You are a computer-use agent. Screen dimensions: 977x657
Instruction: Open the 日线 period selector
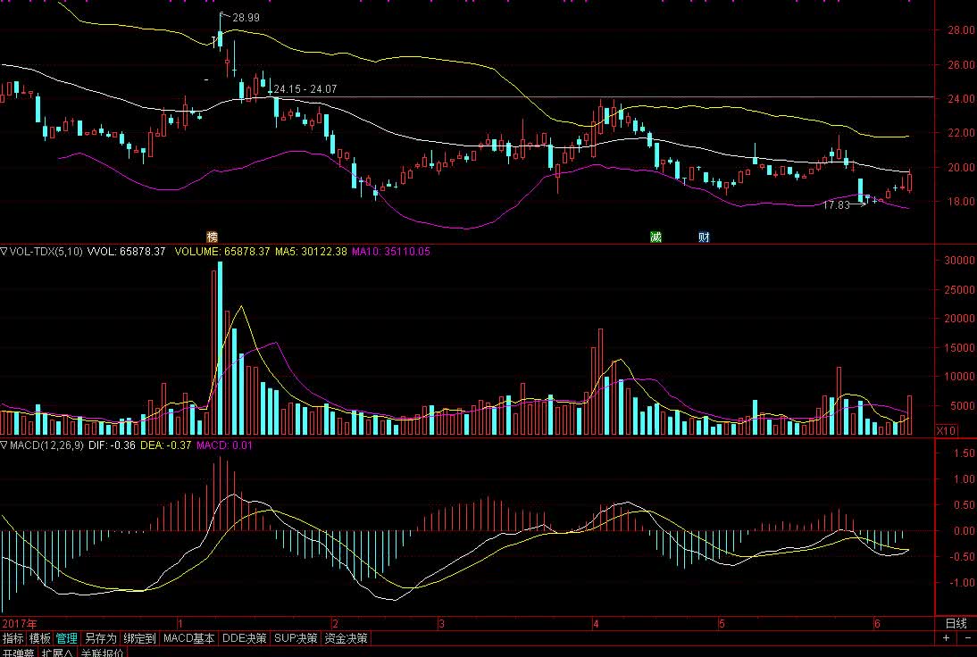click(x=956, y=623)
